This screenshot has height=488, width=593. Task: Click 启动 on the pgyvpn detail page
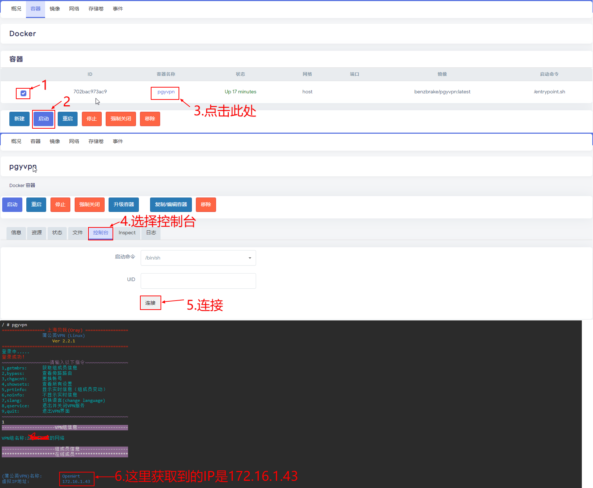(x=12, y=205)
